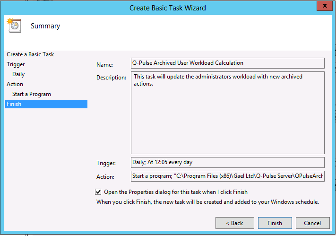The image size is (336, 236).
Task: Click the 'When you click Finish' note text
Action: point(207,202)
